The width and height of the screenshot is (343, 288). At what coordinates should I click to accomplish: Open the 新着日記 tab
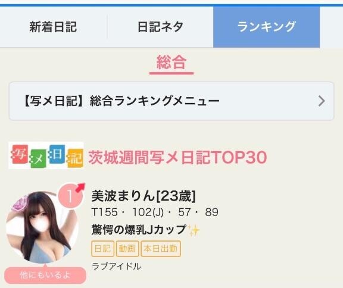(x=53, y=27)
